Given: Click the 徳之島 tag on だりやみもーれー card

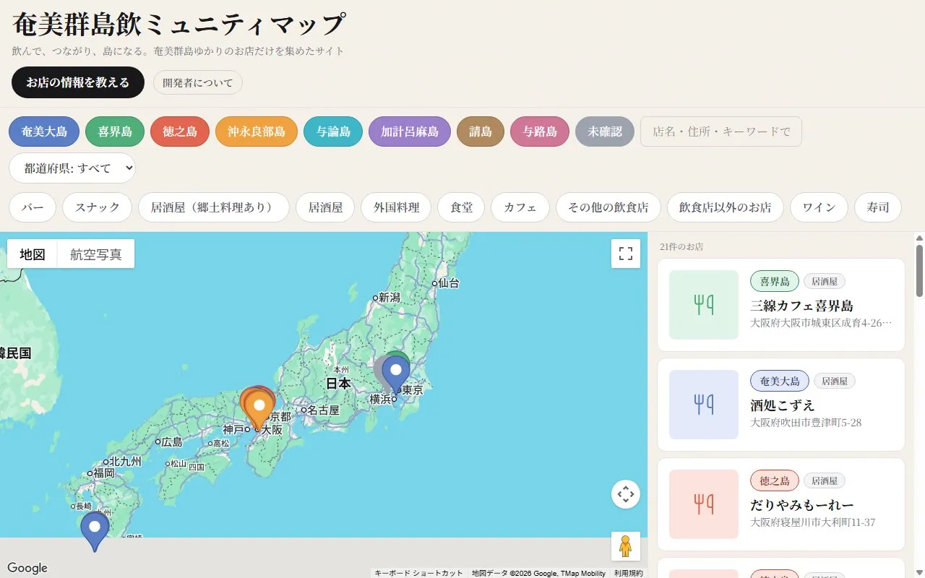Looking at the screenshot, I should pyautogui.click(x=775, y=480).
